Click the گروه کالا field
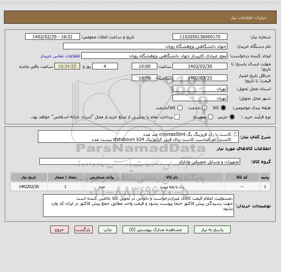The height and width of the screenshot is (272, 281). coord(140,161)
